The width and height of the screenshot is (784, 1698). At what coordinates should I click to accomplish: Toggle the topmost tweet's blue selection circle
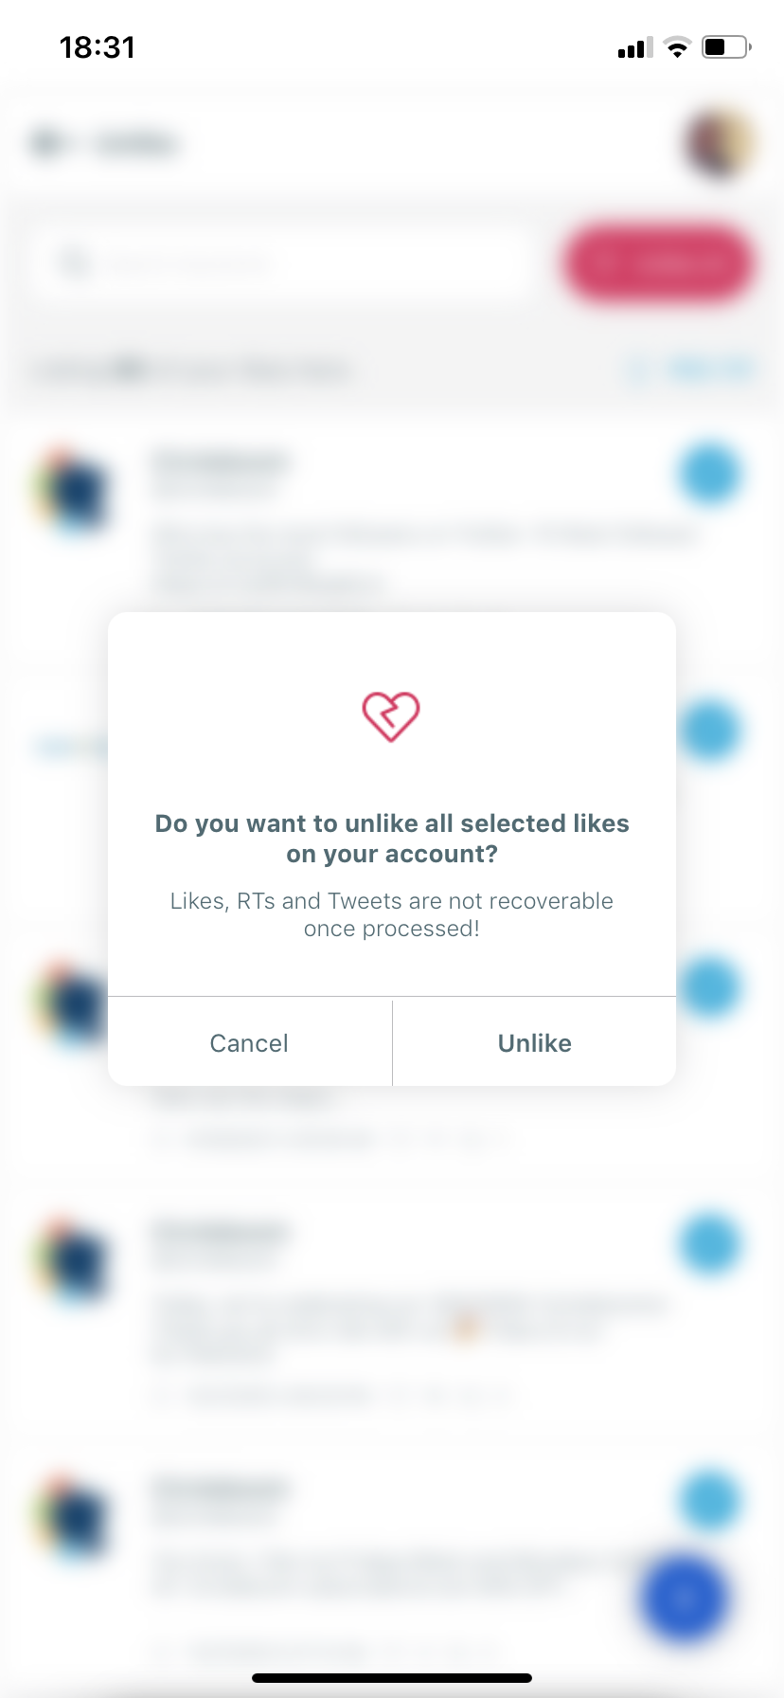click(x=709, y=474)
